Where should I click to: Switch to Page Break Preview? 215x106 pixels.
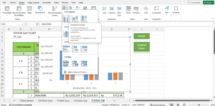point(184,105)
